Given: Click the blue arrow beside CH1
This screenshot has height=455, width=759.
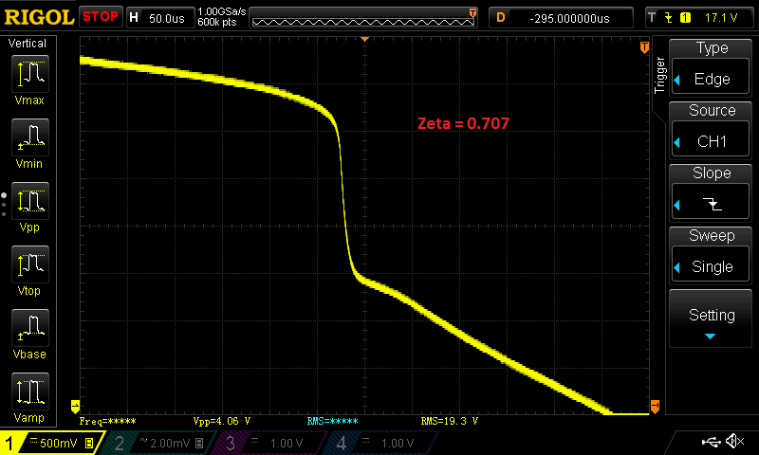Looking at the screenshot, I should coord(677,142).
